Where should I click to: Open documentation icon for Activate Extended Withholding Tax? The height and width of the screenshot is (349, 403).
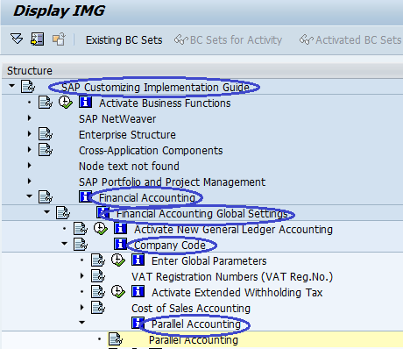point(98,292)
